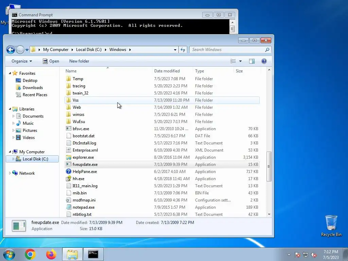Select the bootstat.dat file icon
The height and width of the screenshot is (261, 348).
tap(69, 136)
